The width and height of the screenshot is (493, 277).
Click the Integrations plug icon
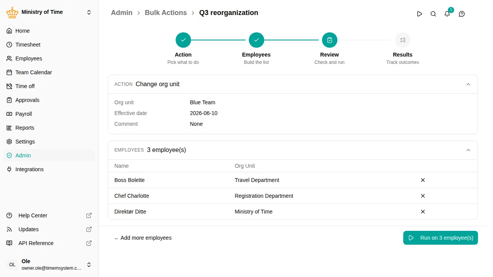pos(9,169)
